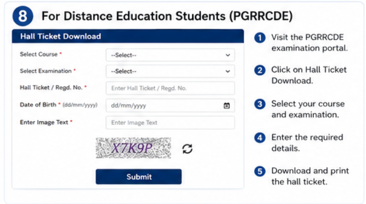The height and width of the screenshot is (204, 366).
Task: Submit the hall ticket form
Action: coord(139,176)
